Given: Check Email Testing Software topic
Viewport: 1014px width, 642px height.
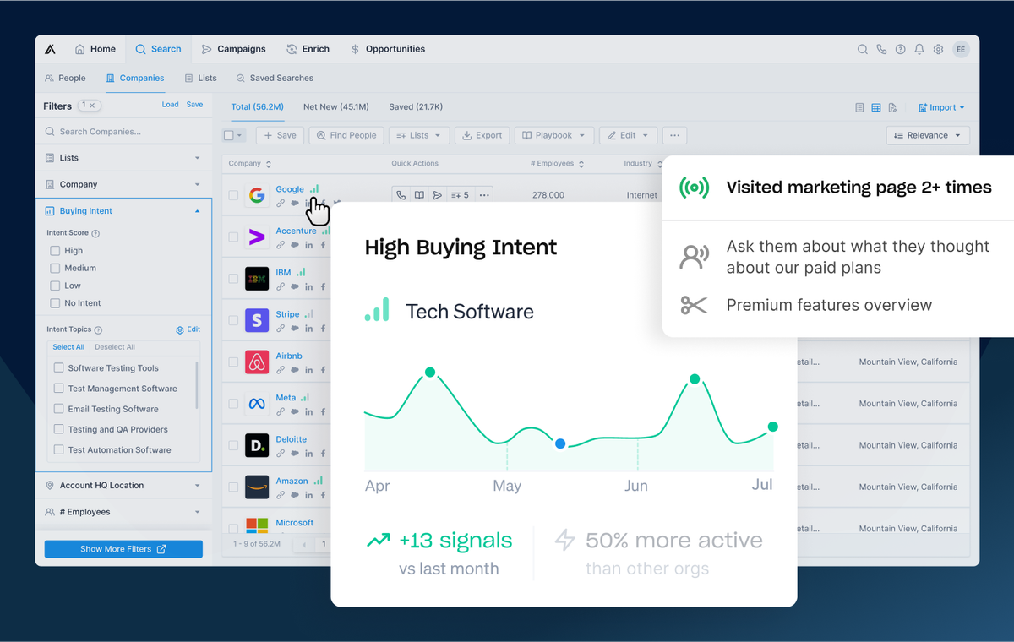Looking at the screenshot, I should [59, 409].
